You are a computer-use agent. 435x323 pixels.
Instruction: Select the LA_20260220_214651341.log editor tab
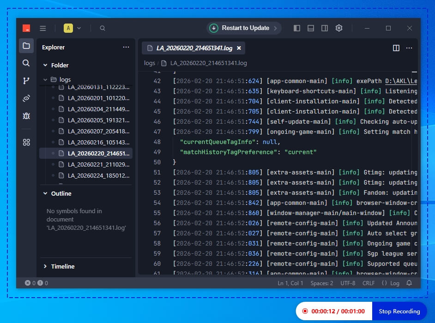pyautogui.click(x=193, y=48)
